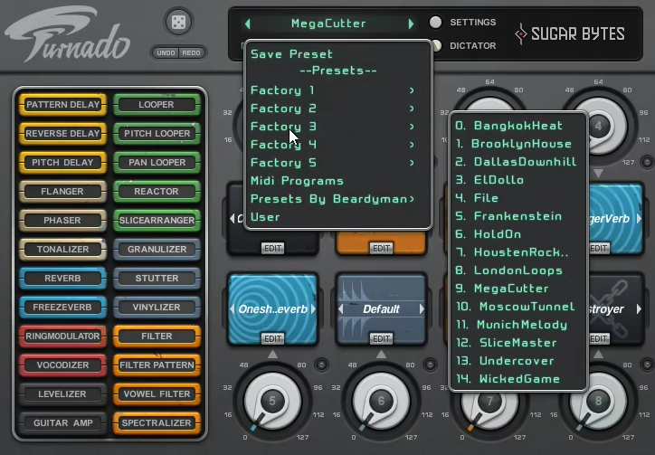The width and height of the screenshot is (655, 455).
Task: Select LOOPER effect
Action: [157, 104]
